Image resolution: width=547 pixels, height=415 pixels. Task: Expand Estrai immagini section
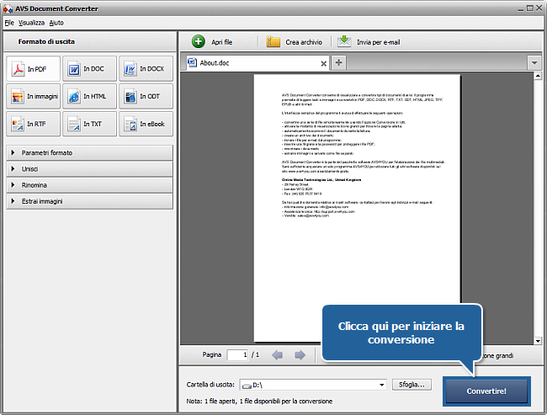89,201
